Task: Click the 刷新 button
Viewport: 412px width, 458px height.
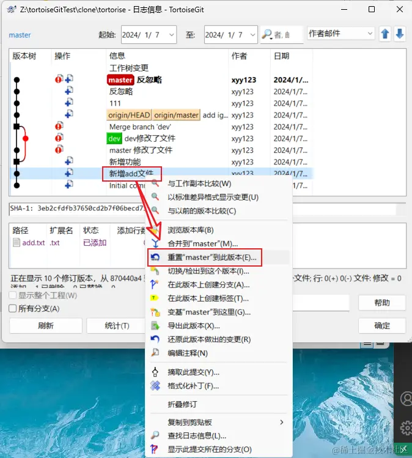Action: (x=46, y=325)
